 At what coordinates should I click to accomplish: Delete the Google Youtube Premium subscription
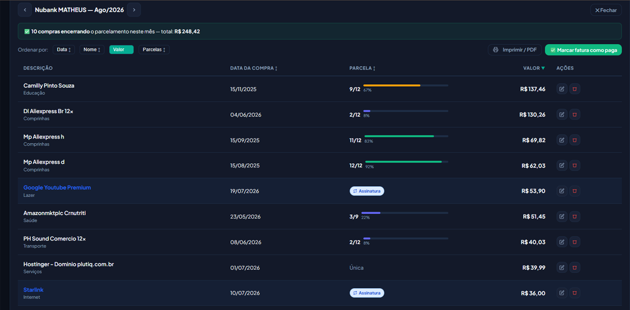coord(574,191)
